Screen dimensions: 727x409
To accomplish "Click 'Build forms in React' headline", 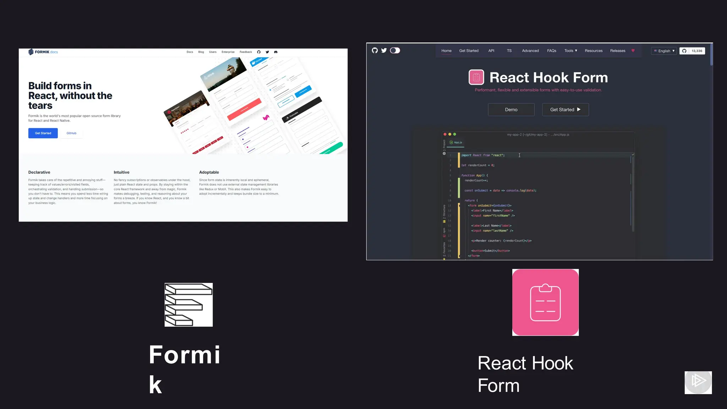I will [x=70, y=96].
